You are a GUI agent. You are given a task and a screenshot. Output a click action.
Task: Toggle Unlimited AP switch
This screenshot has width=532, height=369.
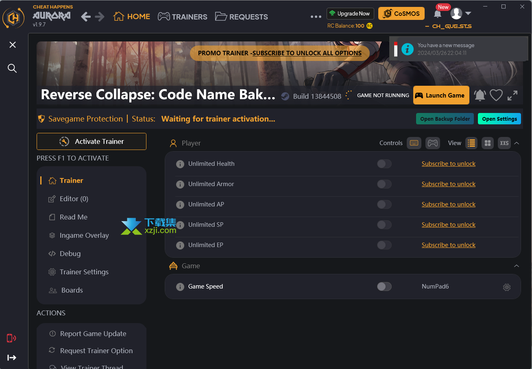384,204
